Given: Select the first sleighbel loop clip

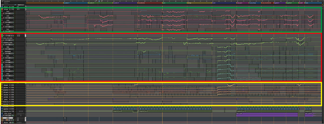Looking at the screenshot, I should click(x=125, y=111).
